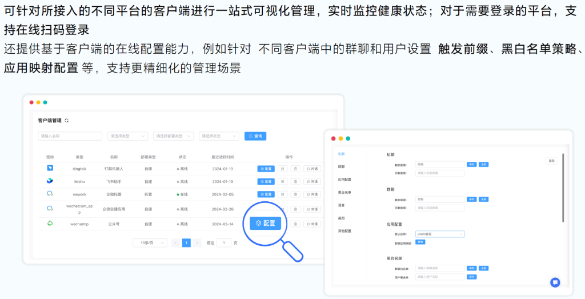This screenshot has width=585, height=299.
Task: Open the blue chat bubble widget
Action: [x=555, y=282]
